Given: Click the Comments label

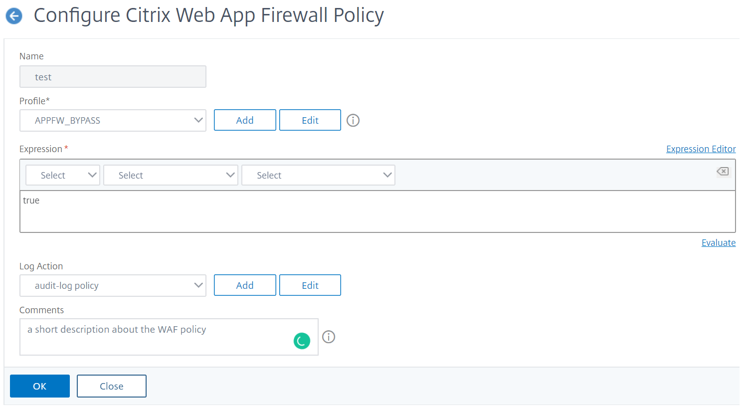Looking at the screenshot, I should tap(41, 310).
